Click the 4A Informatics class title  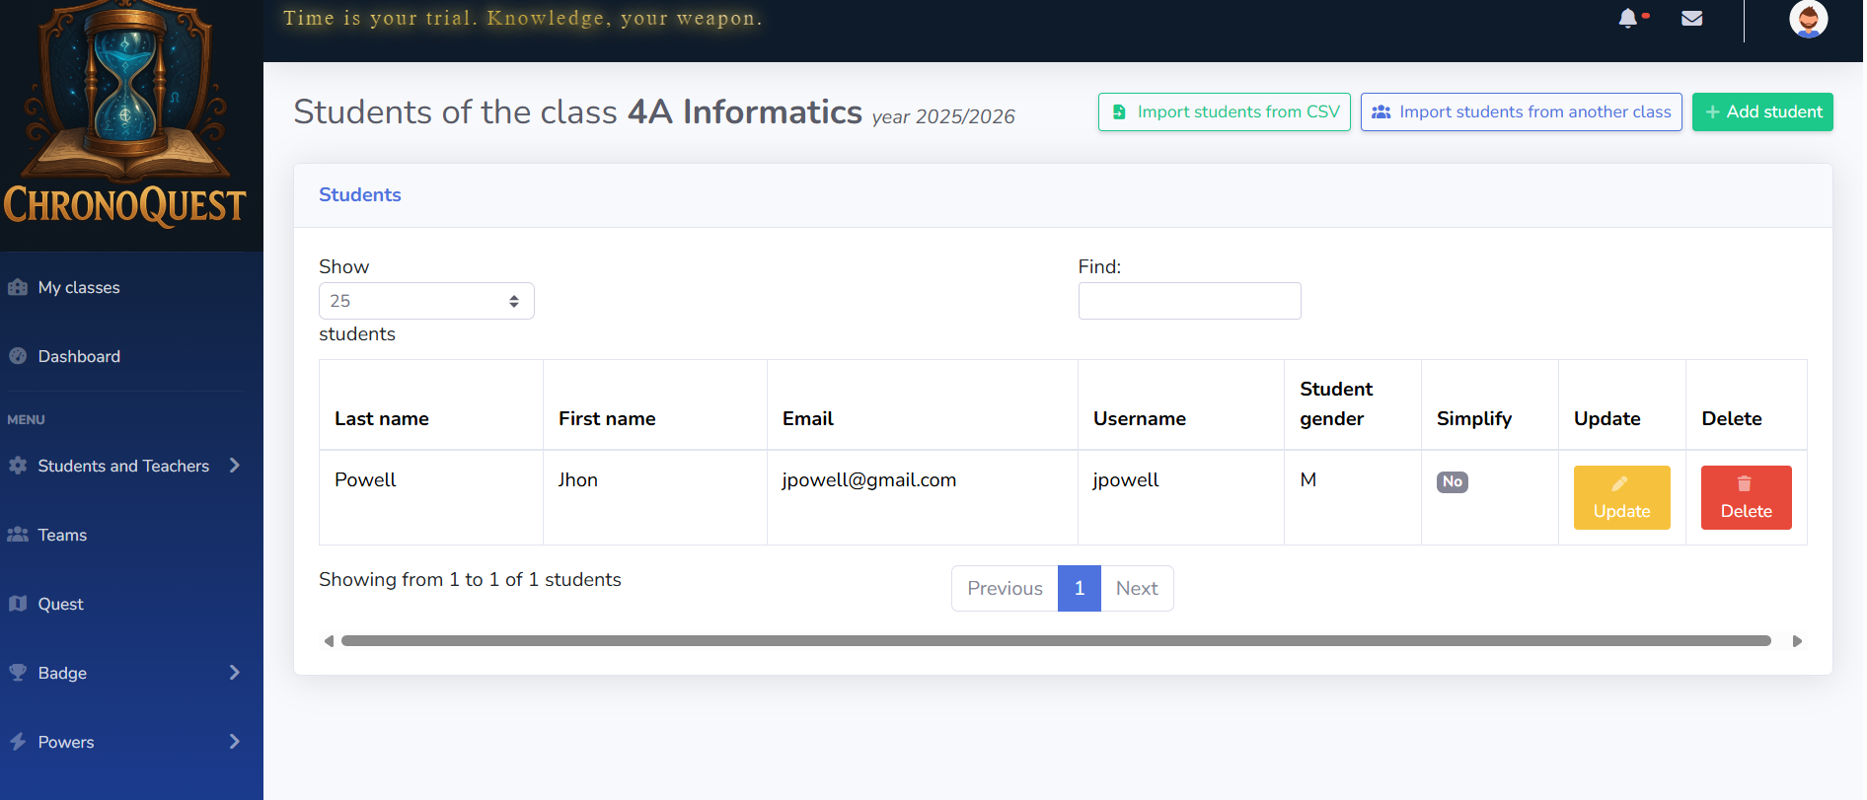pos(745,112)
